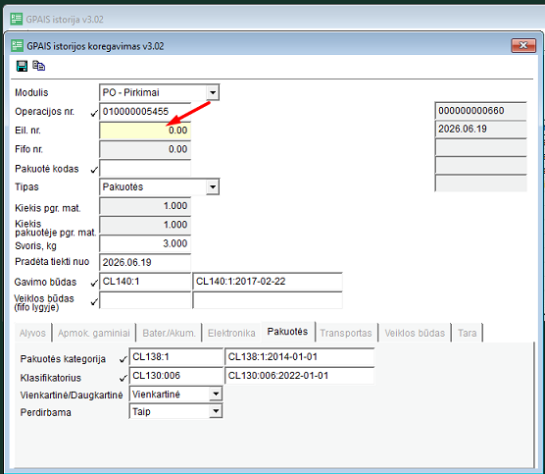Close the GPAIS istorijos koregavimas dialog

point(523,45)
